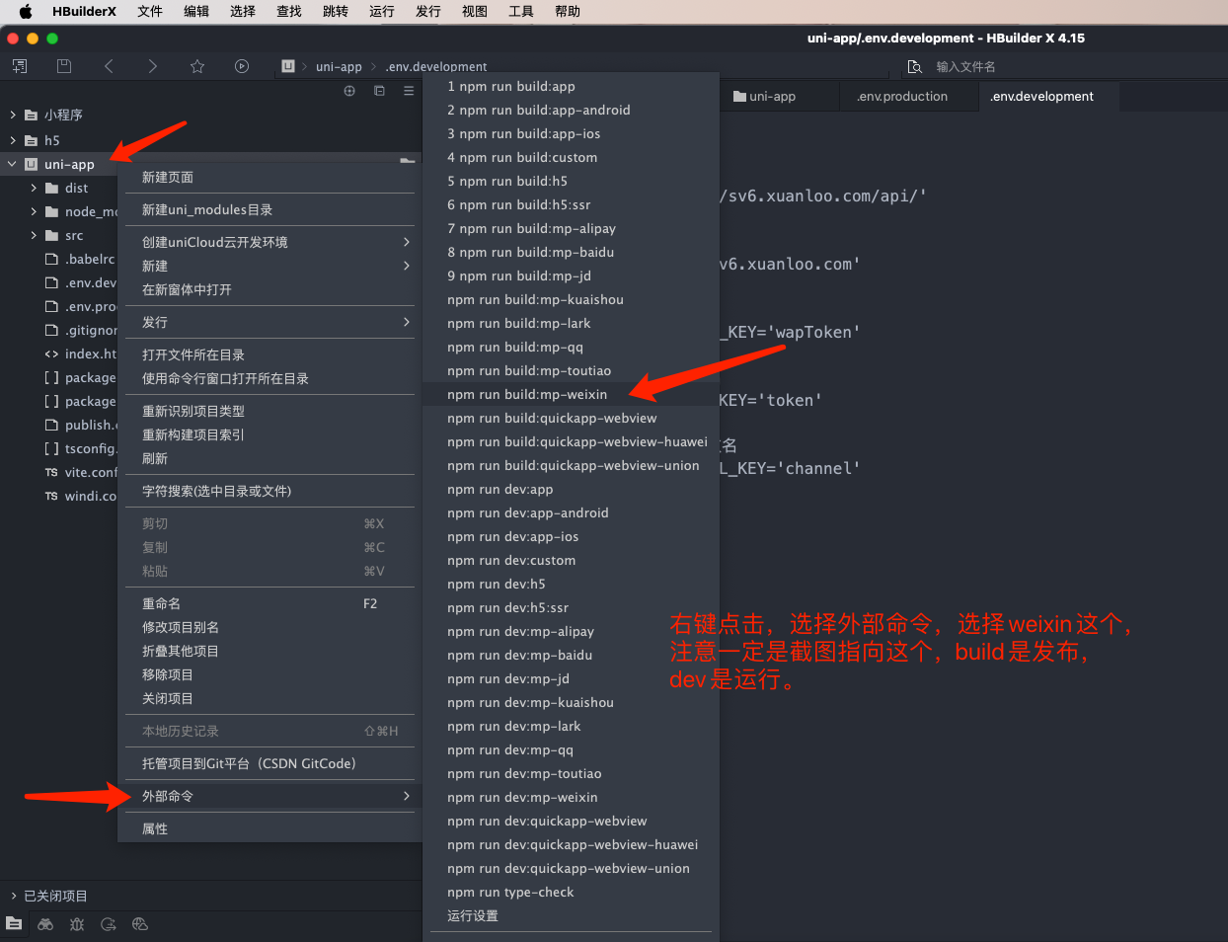
Task: Click .env.development in the breadcrumb
Action: 435,66
